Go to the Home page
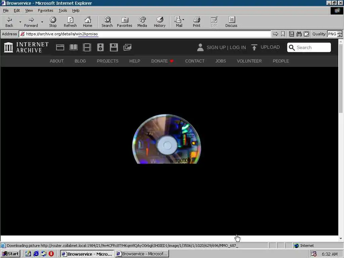This screenshot has height=258, width=344. pyautogui.click(x=88, y=22)
